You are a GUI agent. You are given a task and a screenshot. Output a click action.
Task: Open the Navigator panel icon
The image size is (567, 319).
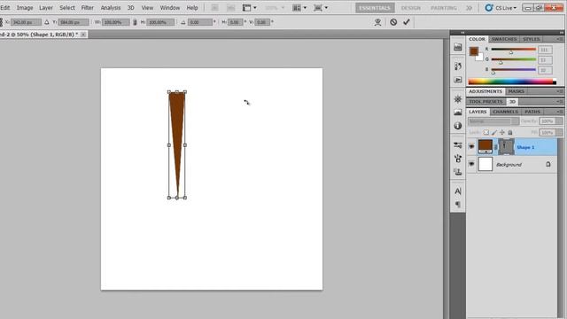pyautogui.click(x=458, y=99)
